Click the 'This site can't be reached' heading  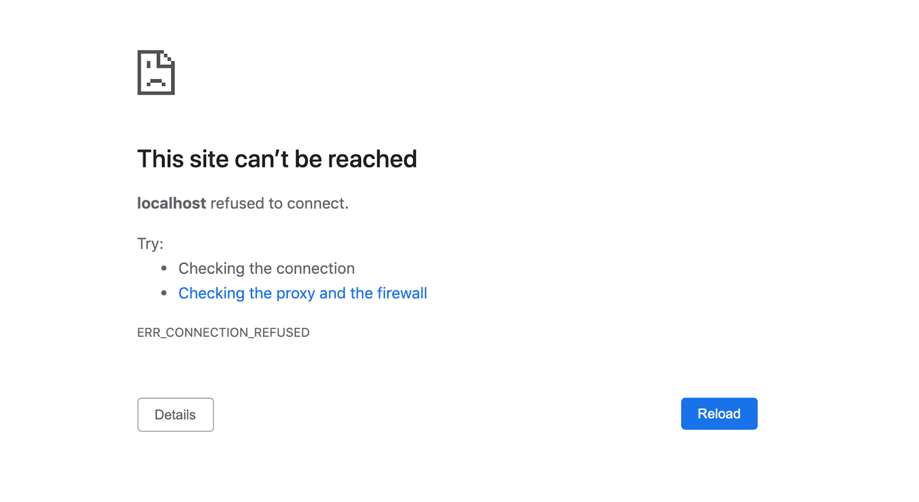tap(277, 159)
